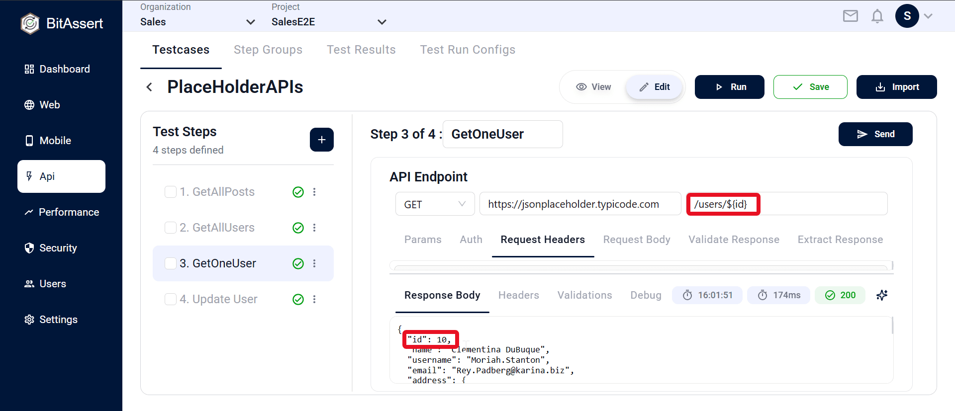Click the endpoint path field /users/${id}
Image resolution: width=955 pixels, height=411 pixels.
click(787, 204)
